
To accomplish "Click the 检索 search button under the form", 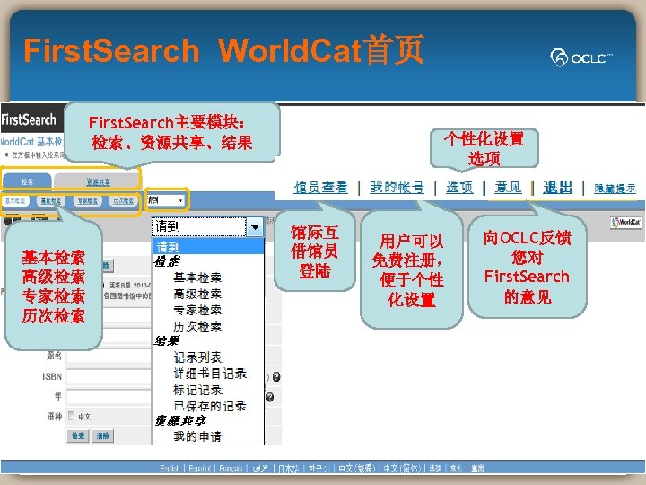I will [x=78, y=436].
